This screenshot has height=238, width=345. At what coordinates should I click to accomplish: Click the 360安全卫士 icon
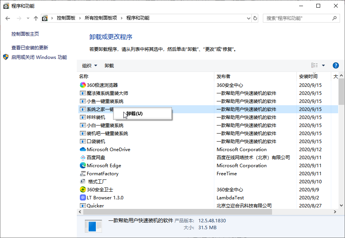[x=83, y=189]
